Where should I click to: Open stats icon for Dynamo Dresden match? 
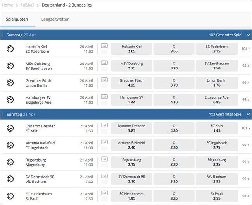tap(104, 125)
